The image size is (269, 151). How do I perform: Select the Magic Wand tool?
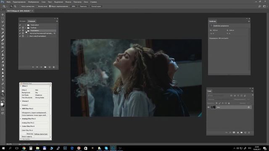click(3, 26)
